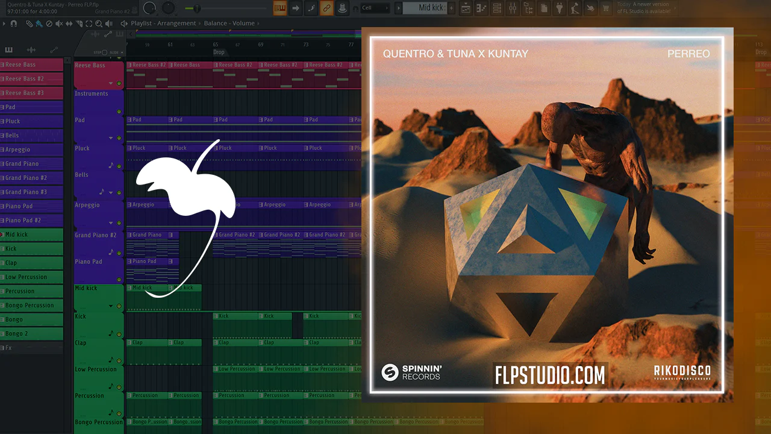Show automation clips in the picker panel
This screenshot has height=434, width=771.
[x=54, y=50]
